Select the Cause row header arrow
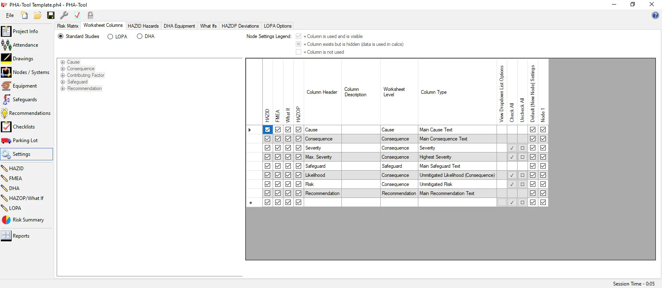This screenshot has height=288, width=662. pyautogui.click(x=254, y=130)
